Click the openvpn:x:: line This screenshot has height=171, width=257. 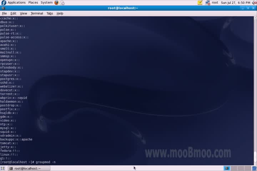pos(10,60)
